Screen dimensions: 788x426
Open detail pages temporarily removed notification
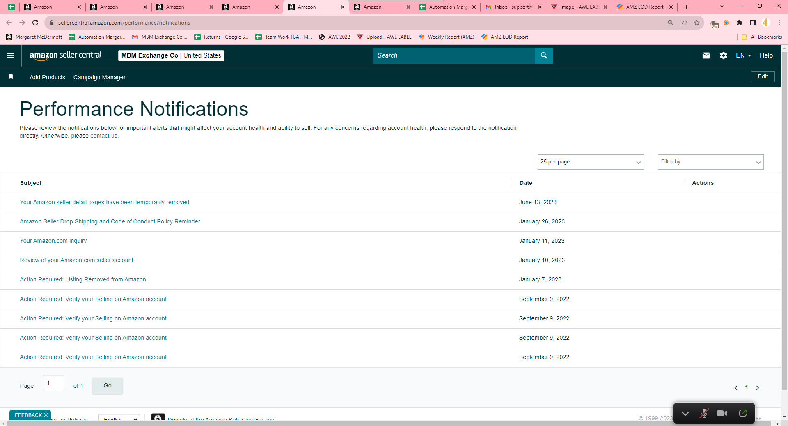(x=104, y=202)
